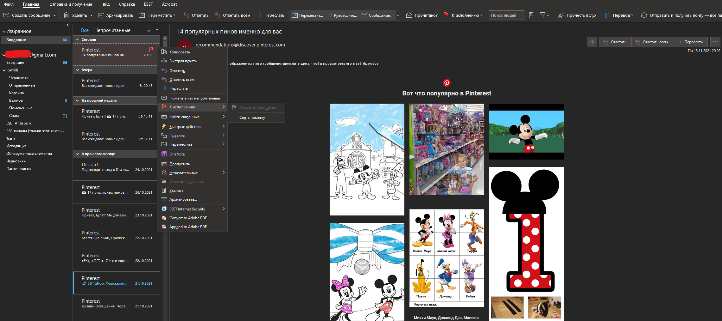Collapse the Favorites section
The image size is (722, 321).
(4, 31)
